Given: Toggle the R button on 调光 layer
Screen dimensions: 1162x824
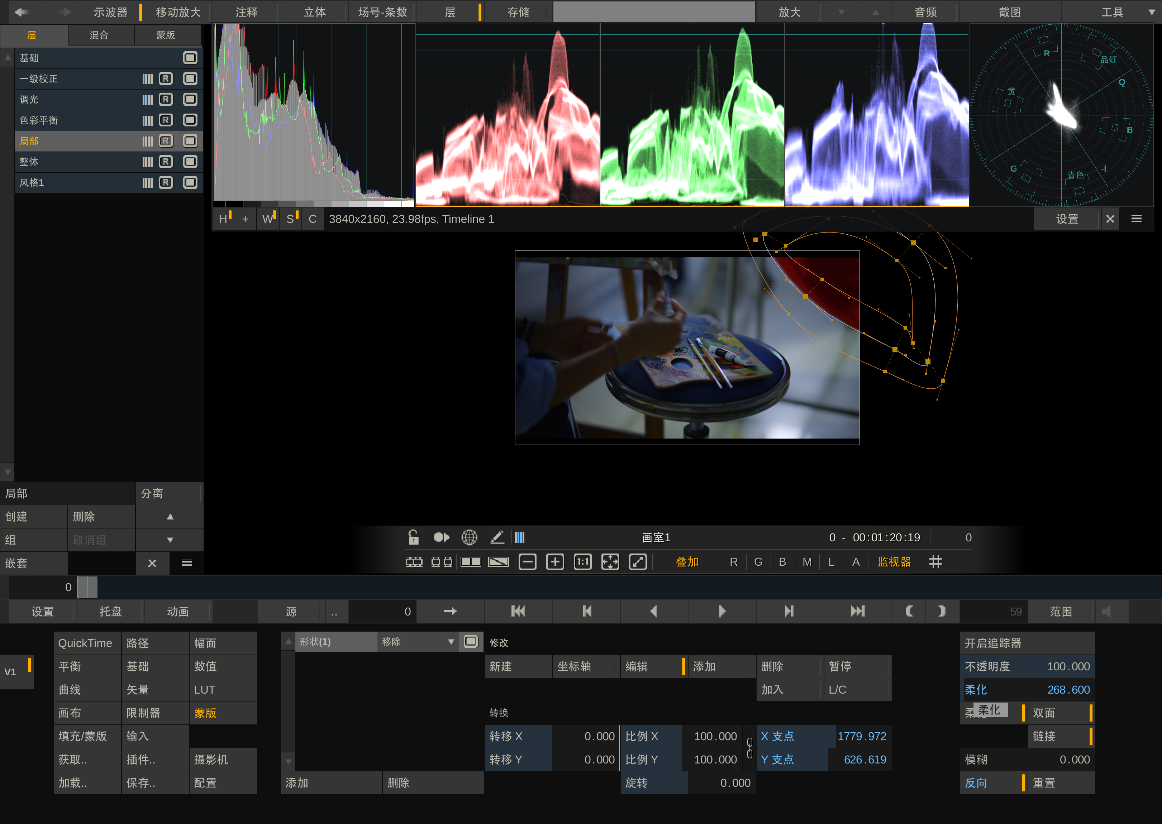Looking at the screenshot, I should click(x=166, y=100).
